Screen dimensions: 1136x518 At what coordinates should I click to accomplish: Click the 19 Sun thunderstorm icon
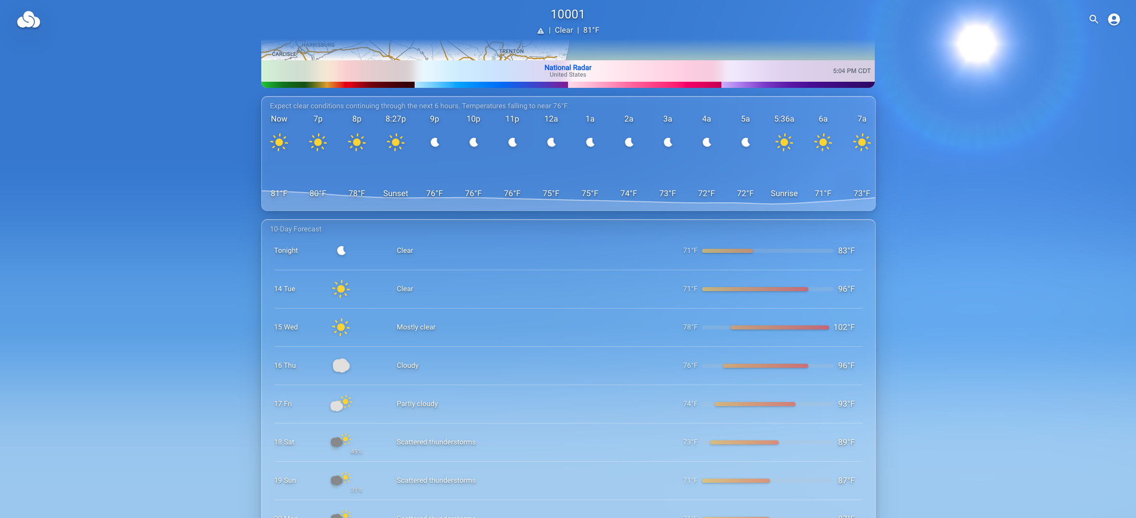click(x=341, y=479)
